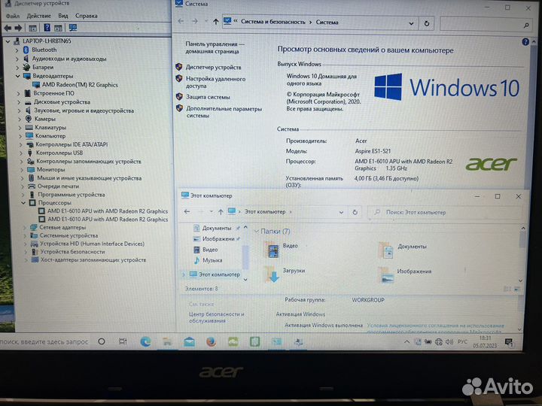Go to Панель управления домашняя страница
Screen dimensions: 542x406
pos(215,47)
